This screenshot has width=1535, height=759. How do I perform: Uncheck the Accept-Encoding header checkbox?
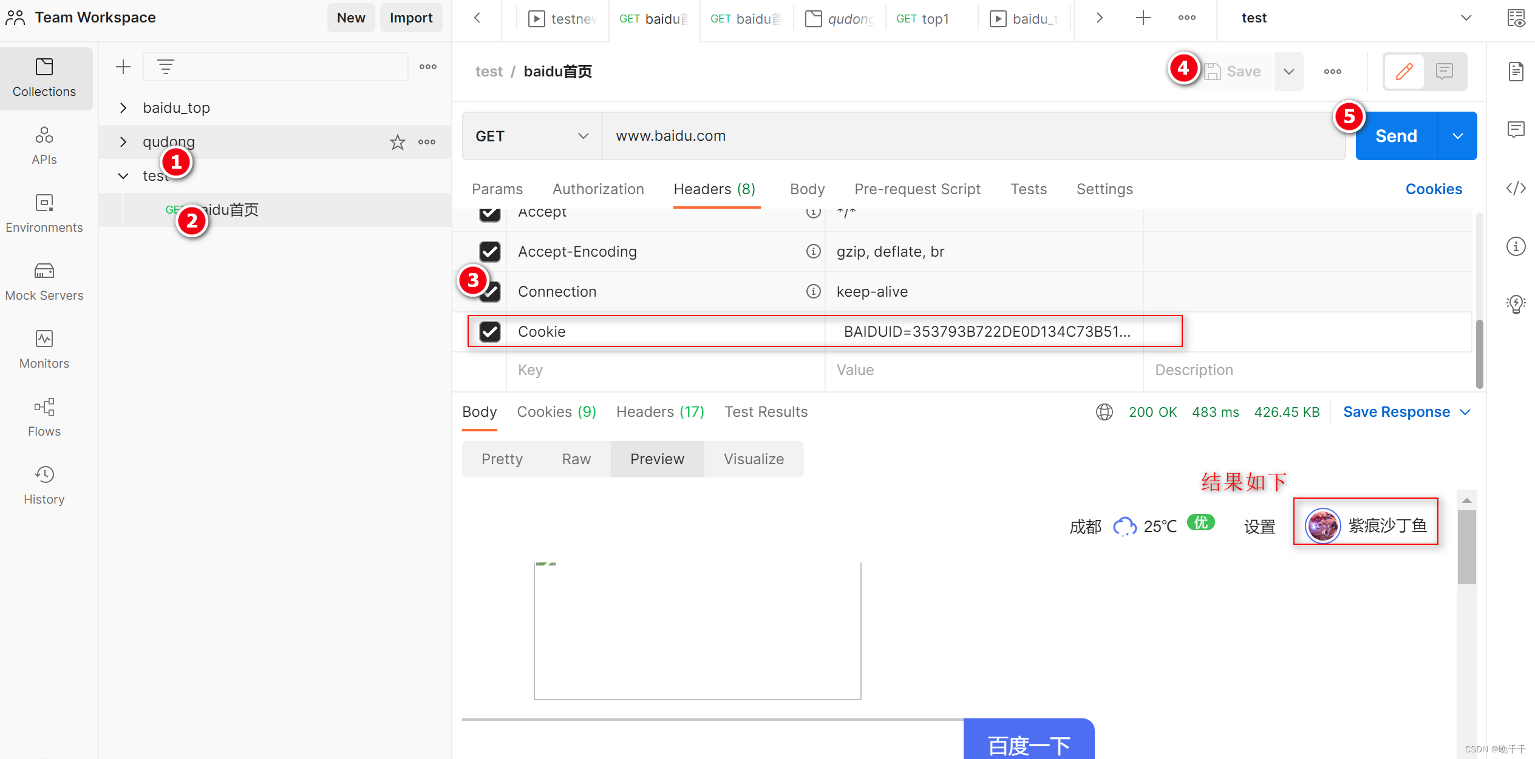point(490,251)
